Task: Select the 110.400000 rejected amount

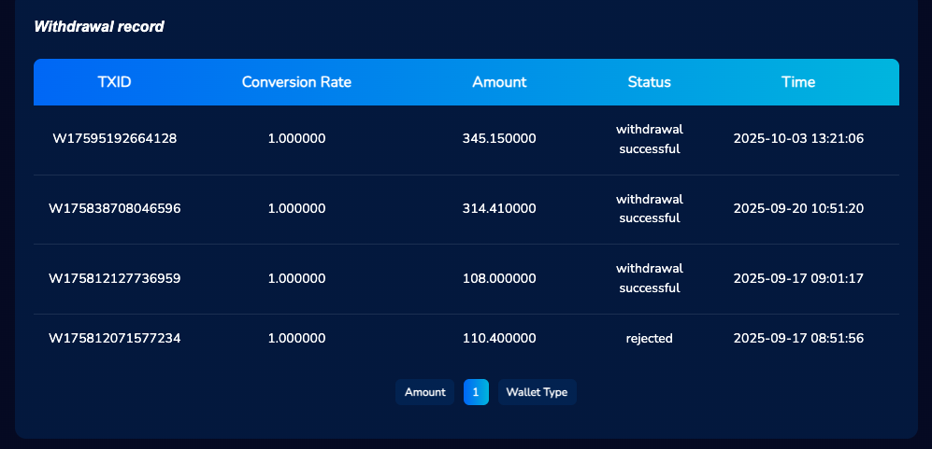Action: tap(499, 338)
